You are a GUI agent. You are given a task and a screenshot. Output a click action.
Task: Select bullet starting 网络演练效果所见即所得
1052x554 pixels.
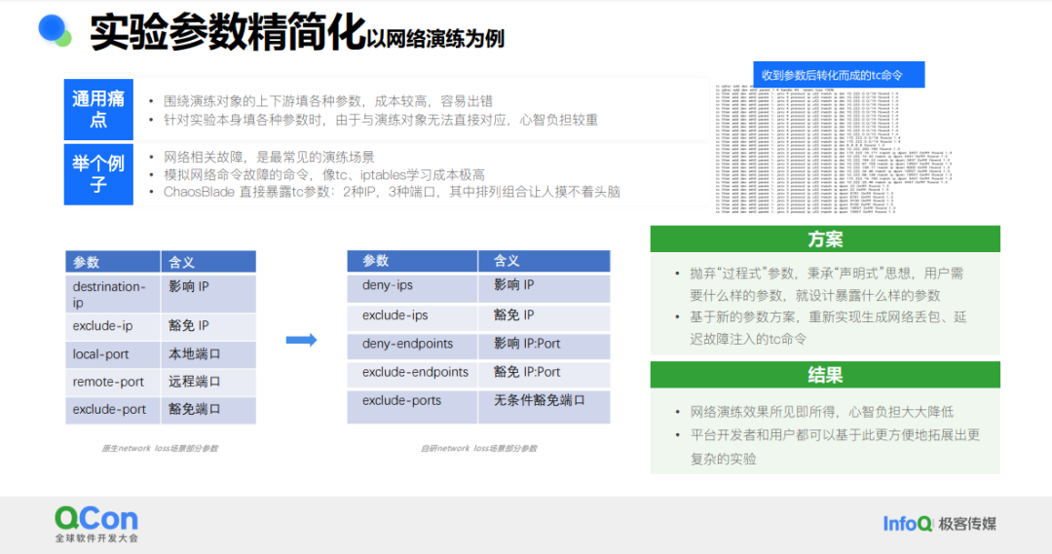pos(822,412)
